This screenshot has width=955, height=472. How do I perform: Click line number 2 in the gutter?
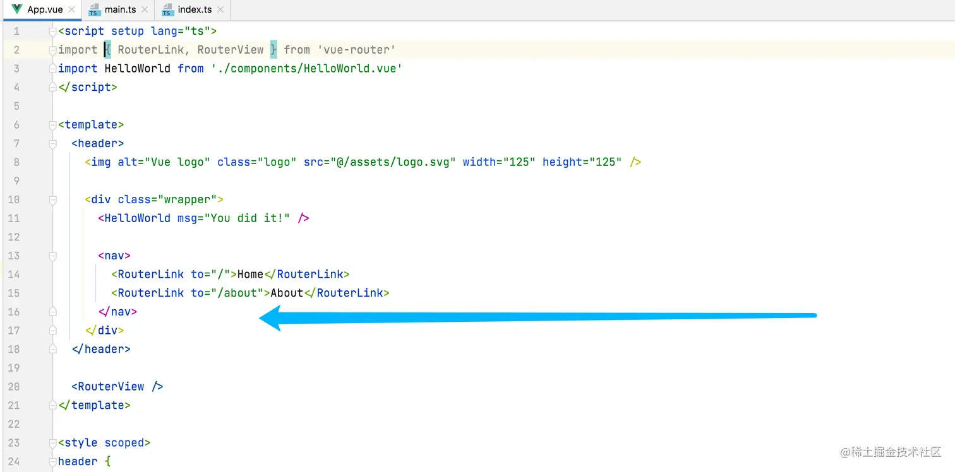click(16, 50)
